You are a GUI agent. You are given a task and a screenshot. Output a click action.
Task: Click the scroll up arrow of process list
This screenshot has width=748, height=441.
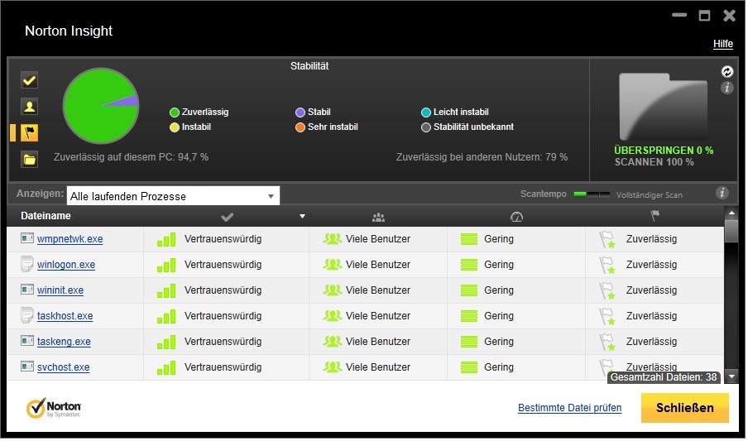pyautogui.click(x=733, y=213)
